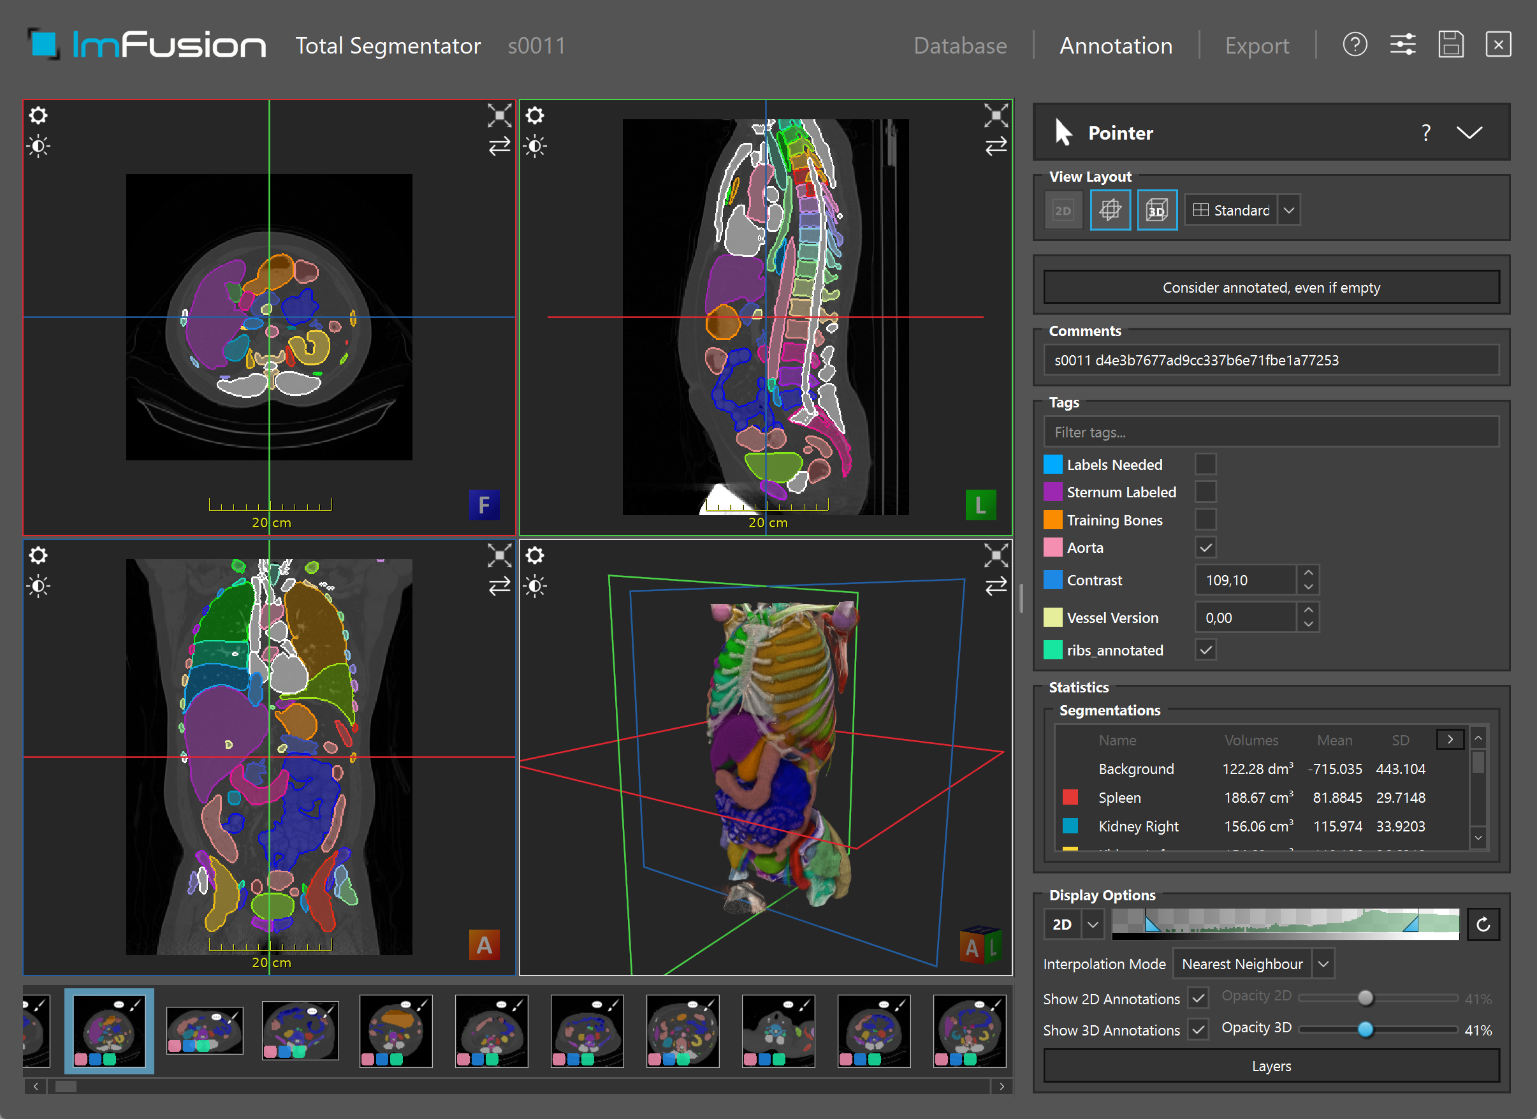Switch to the Export tab
1537x1119 pixels.
1257,45
